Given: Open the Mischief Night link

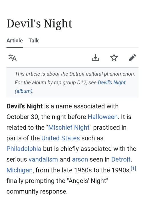Looking at the screenshot, I should (69, 127).
